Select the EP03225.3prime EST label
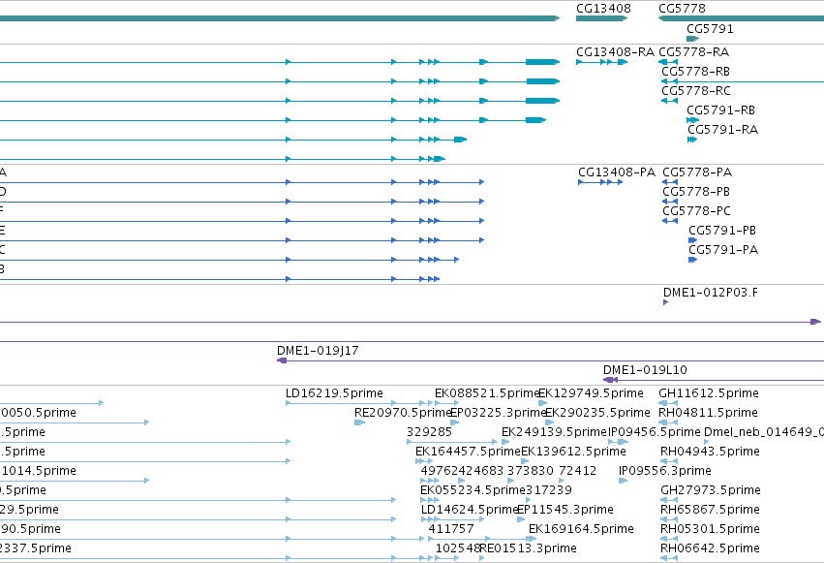The image size is (824, 563). (499, 413)
